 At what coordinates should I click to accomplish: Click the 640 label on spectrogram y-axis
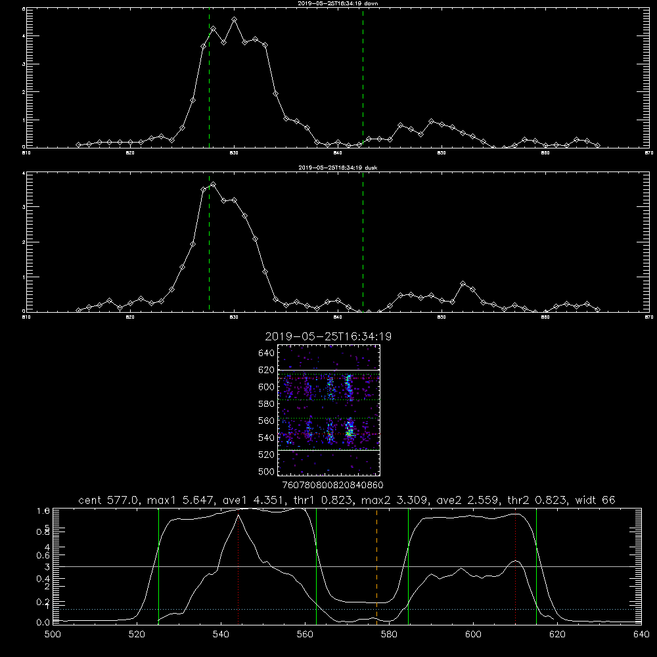coord(267,353)
